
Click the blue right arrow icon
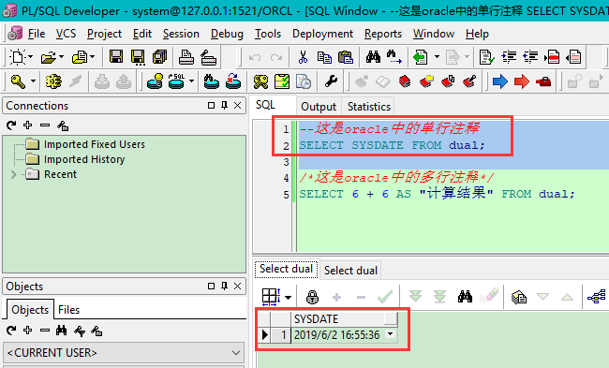pos(500,81)
